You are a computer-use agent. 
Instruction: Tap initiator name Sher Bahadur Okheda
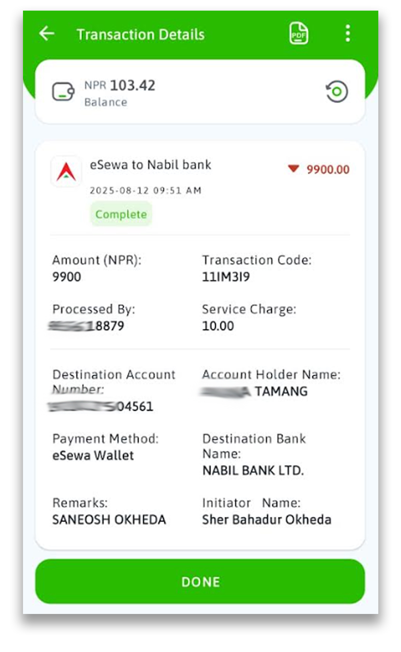[266, 520]
